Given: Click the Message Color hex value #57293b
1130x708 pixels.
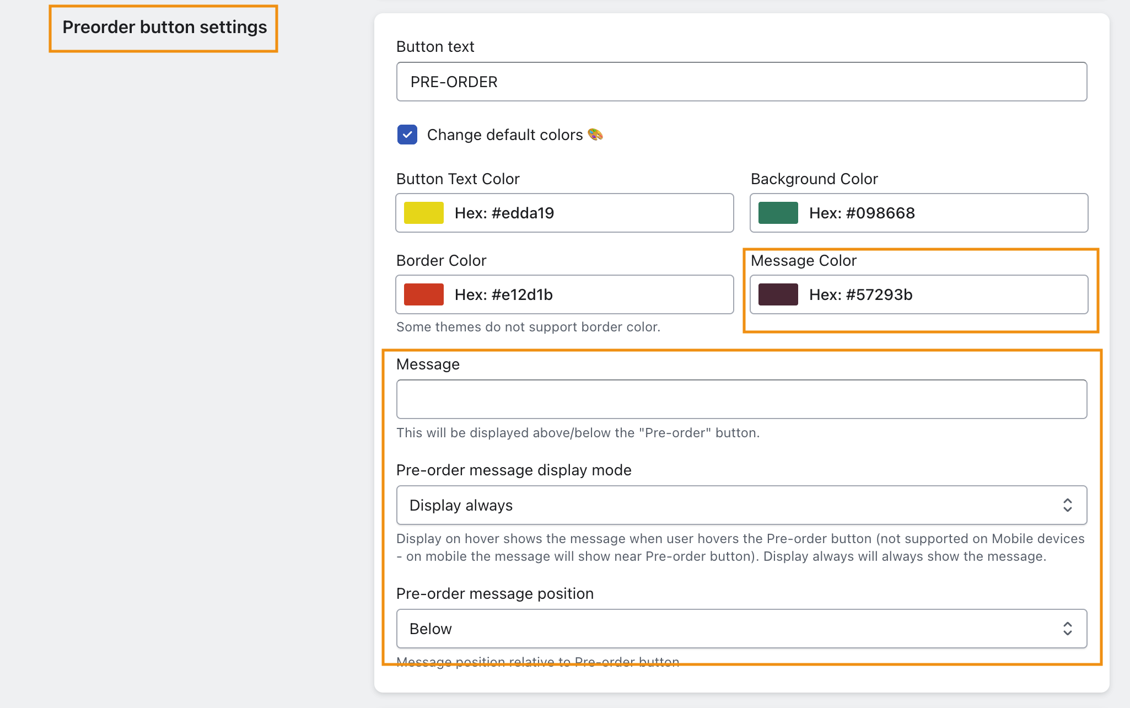Looking at the screenshot, I should tap(860, 294).
